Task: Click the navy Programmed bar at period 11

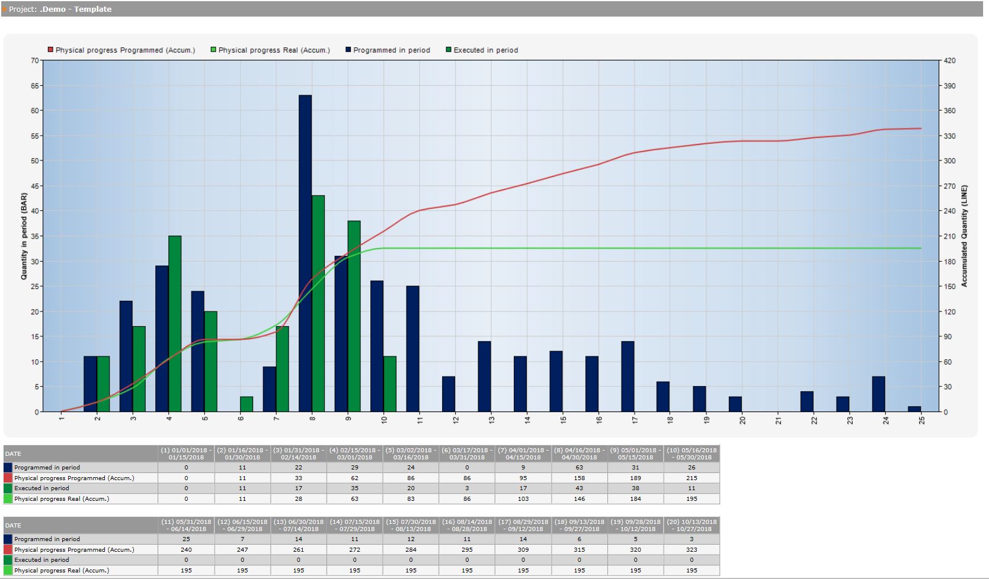Action: point(412,349)
